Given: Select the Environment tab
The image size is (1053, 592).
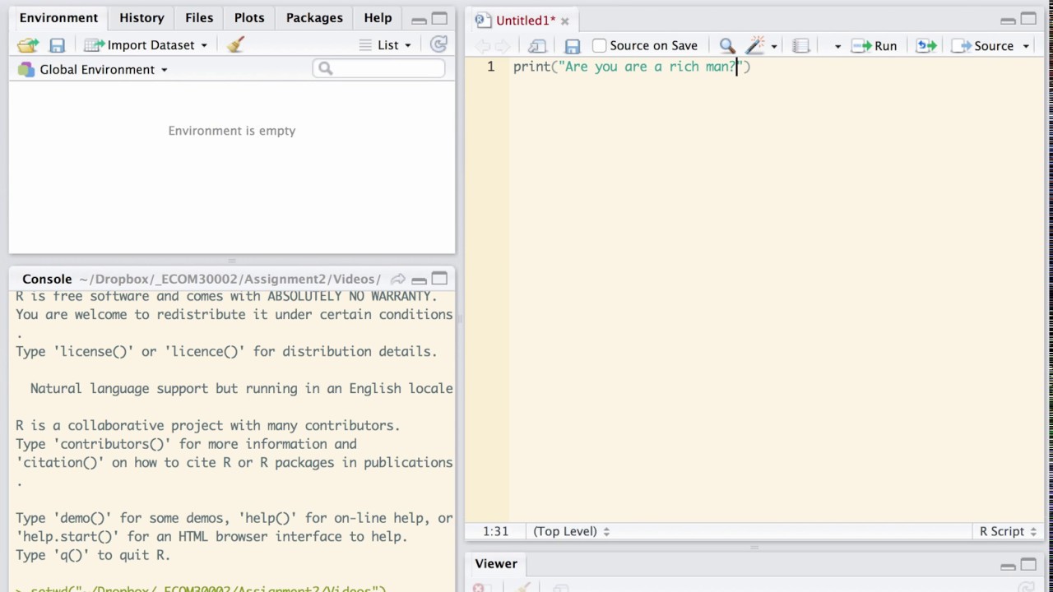Looking at the screenshot, I should coord(58,17).
